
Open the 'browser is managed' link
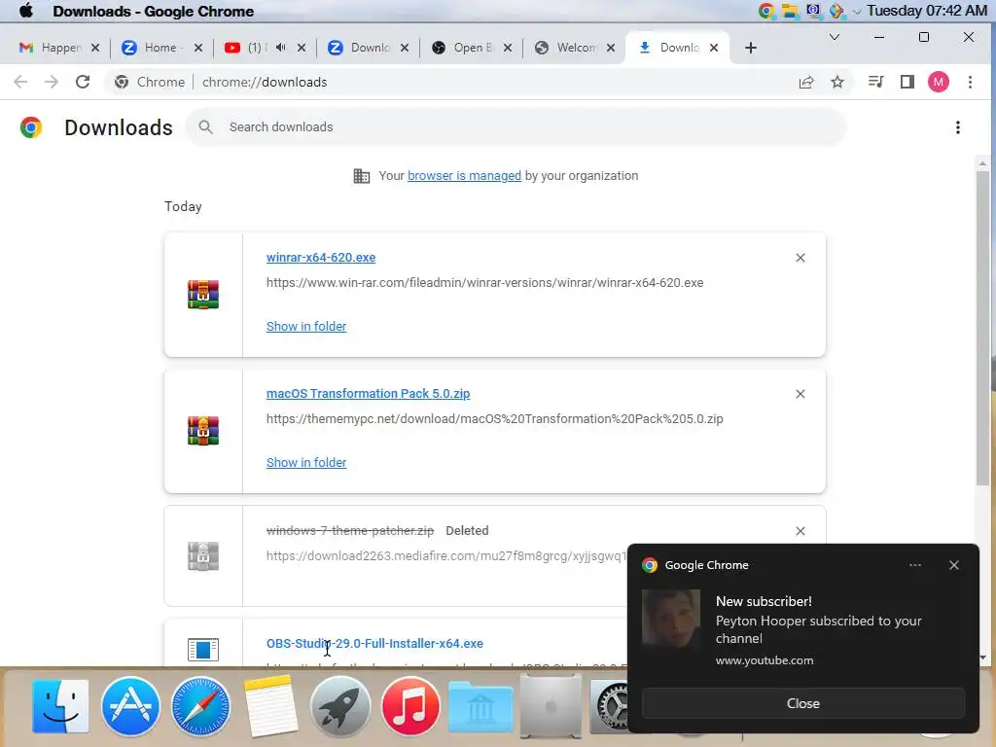coord(464,176)
